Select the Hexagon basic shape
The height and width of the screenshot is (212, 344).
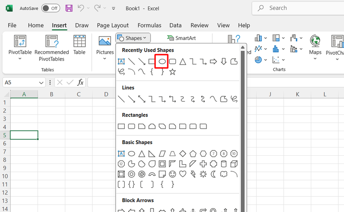[x=203, y=154]
